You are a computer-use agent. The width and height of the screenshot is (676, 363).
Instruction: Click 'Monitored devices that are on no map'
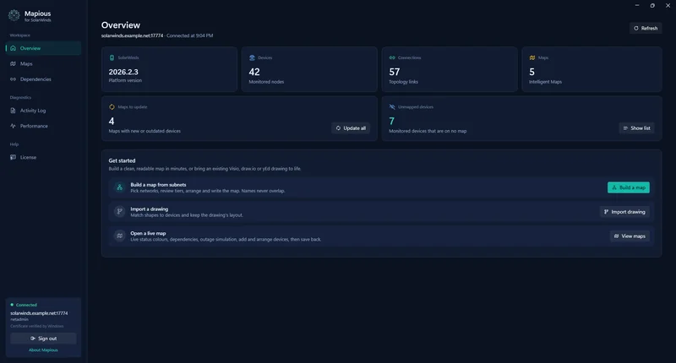[x=428, y=131]
